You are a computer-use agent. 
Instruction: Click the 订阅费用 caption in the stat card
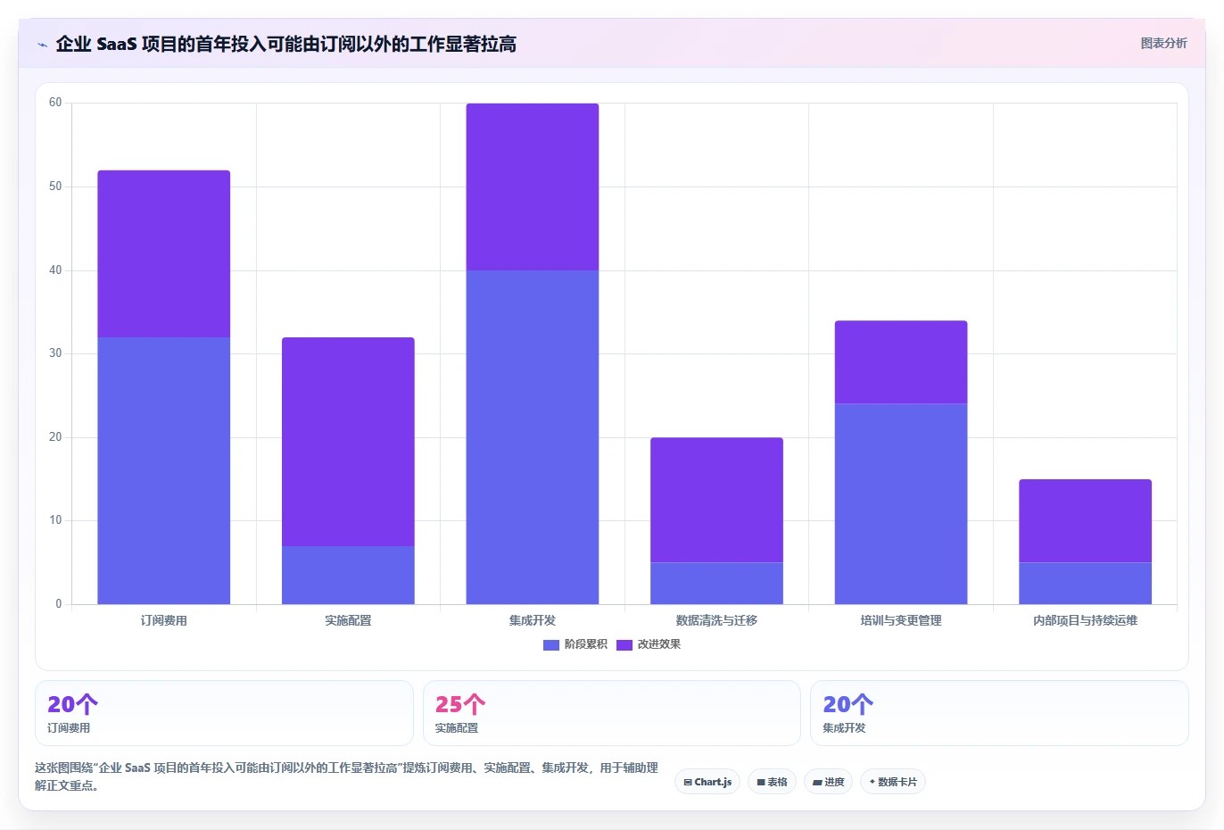click(x=69, y=728)
